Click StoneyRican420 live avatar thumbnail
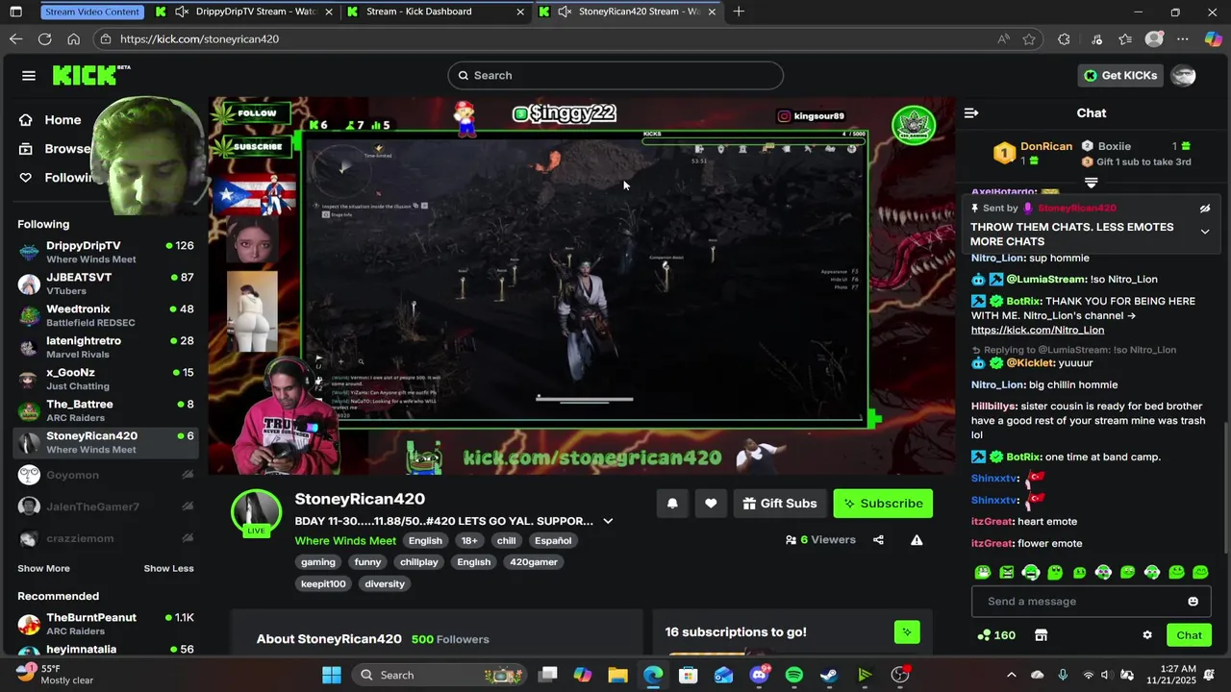Image resolution: width=1231 pixels, height=692 pixels. tap(256, 511)
